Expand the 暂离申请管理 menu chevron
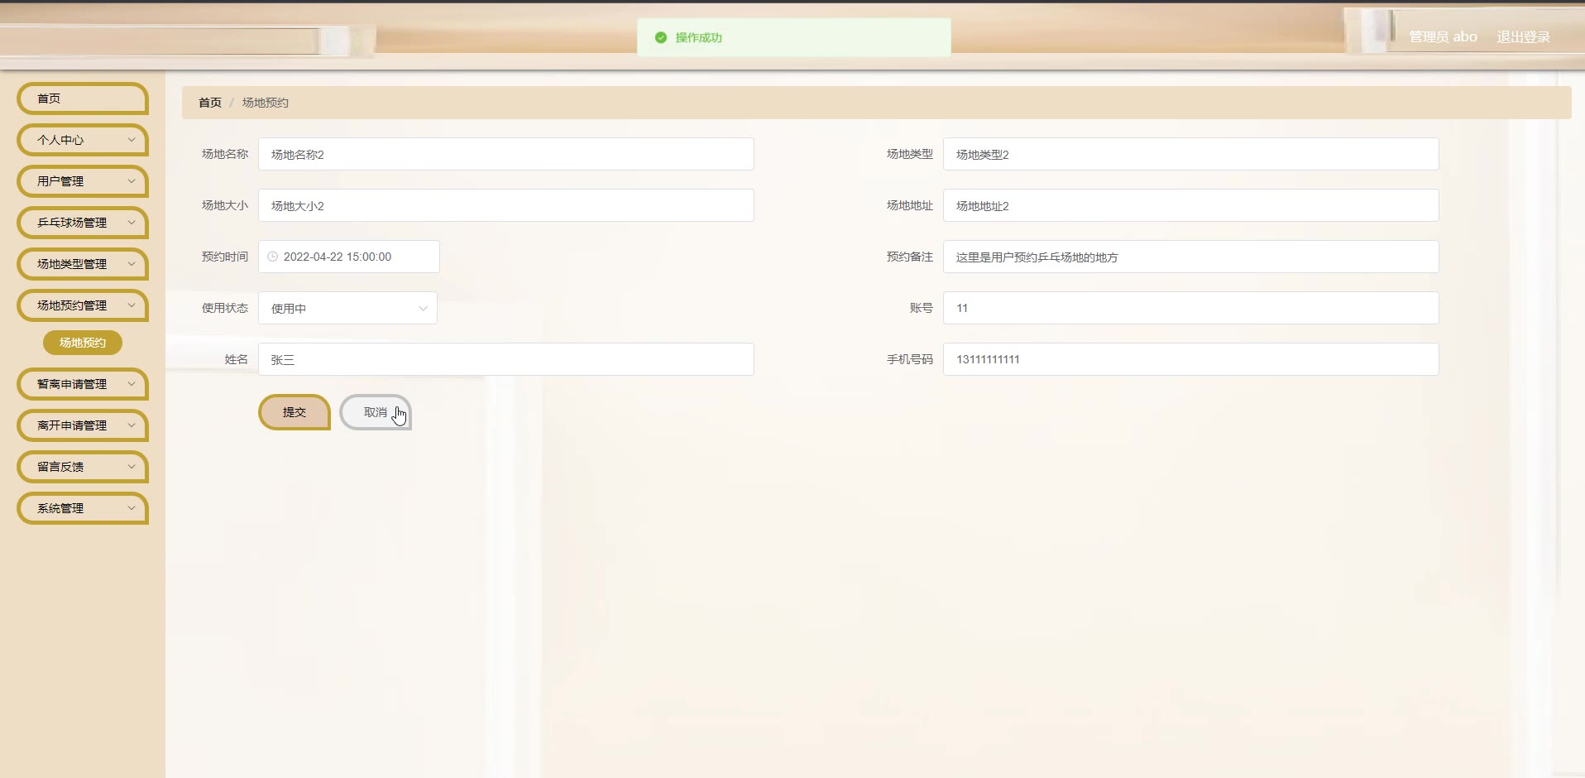 [132, 384]
